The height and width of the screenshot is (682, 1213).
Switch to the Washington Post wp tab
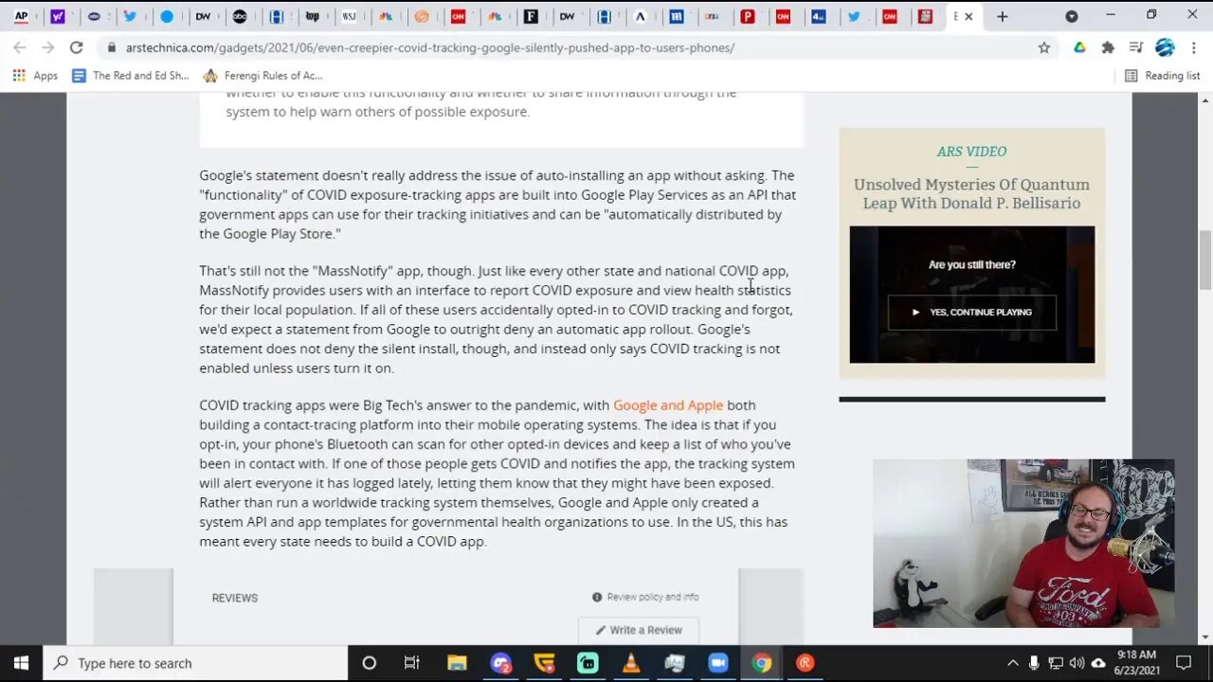(312, 16)
